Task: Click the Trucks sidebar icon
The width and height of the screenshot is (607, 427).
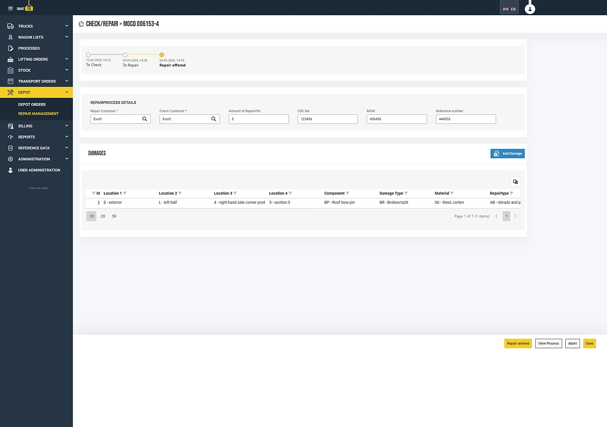Action: [x=11, y=26]
